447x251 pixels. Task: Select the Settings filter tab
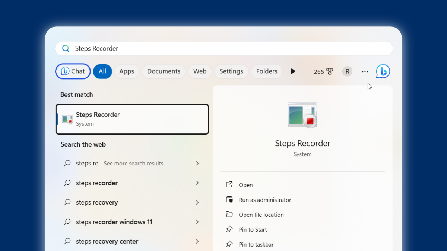click(x=231, y=71)
